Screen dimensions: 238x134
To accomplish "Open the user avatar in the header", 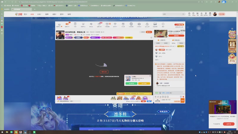I will coord(215,14).
